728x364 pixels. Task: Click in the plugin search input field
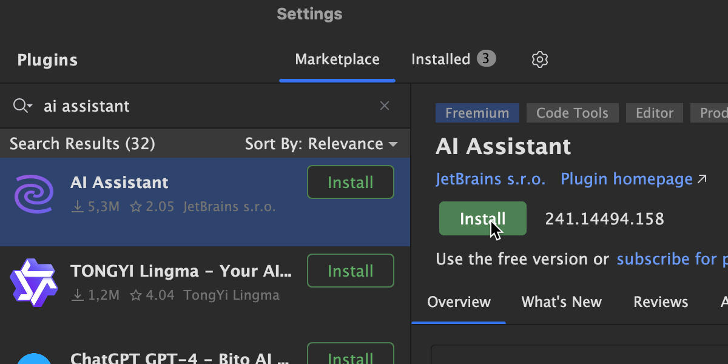tap(200, 106)
